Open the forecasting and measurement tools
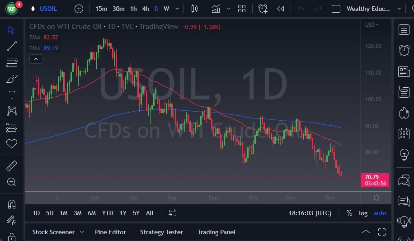The image size is (414, 241). [x=12, y=128]
